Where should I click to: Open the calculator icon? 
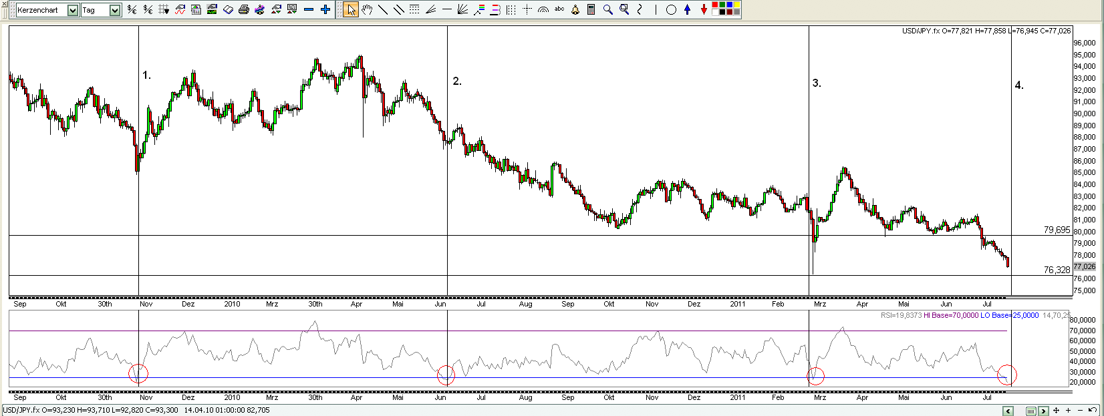591,9
